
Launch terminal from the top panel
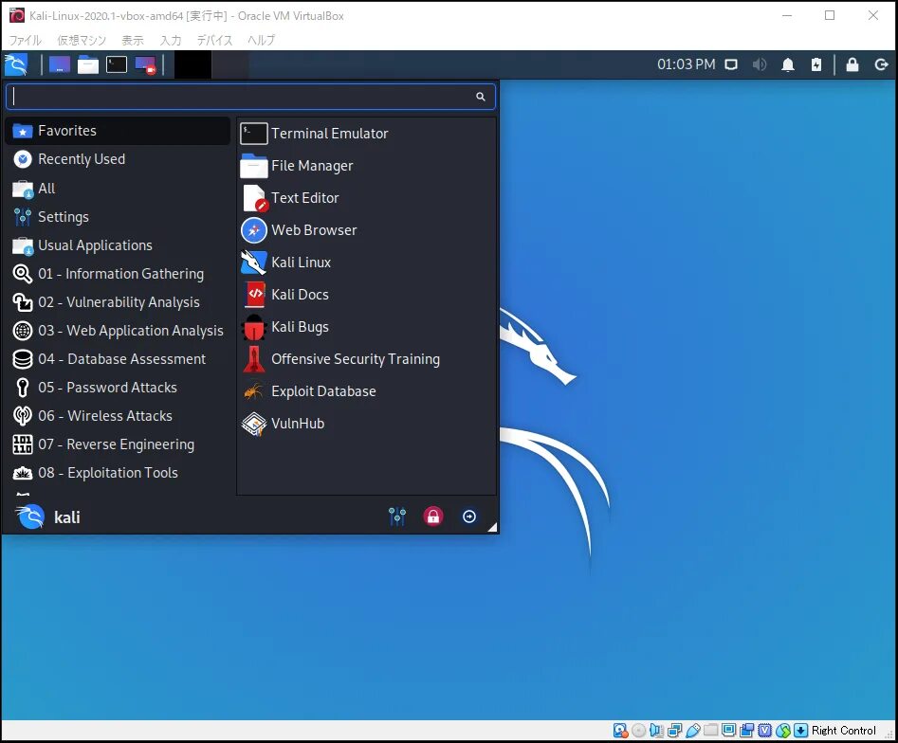coord(117,64)
